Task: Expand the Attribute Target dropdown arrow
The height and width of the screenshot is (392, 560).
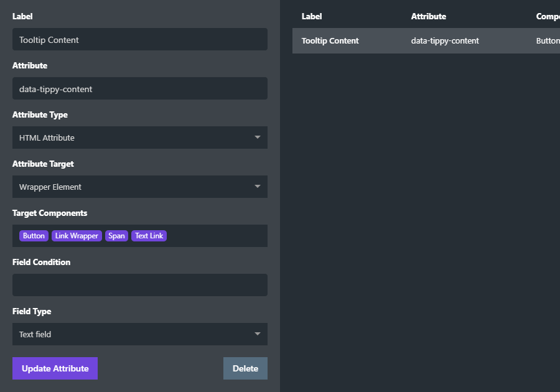Action: point(257,187)
